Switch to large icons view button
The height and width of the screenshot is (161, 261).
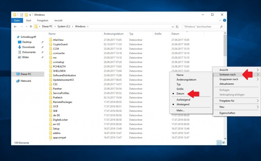pos(224,142)
